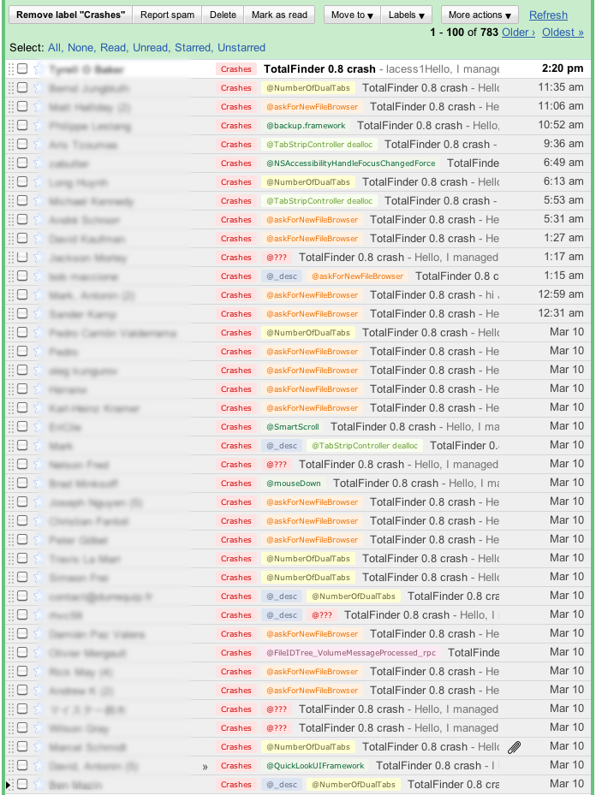The image size is (596, 795).
Task: Click the paperclip attachment icon
Action: [514, 747]
